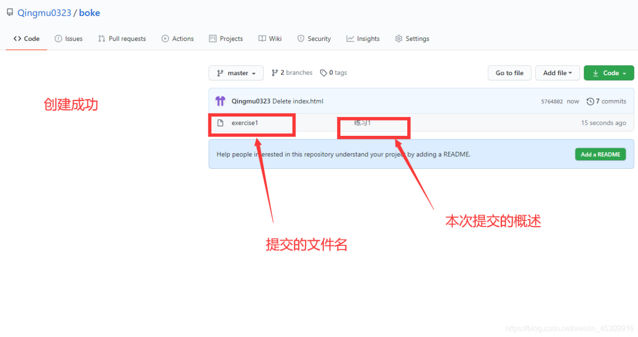View the 2 branches link
Viewport: 638px width, 337px height.
click(x=292, y=73)
